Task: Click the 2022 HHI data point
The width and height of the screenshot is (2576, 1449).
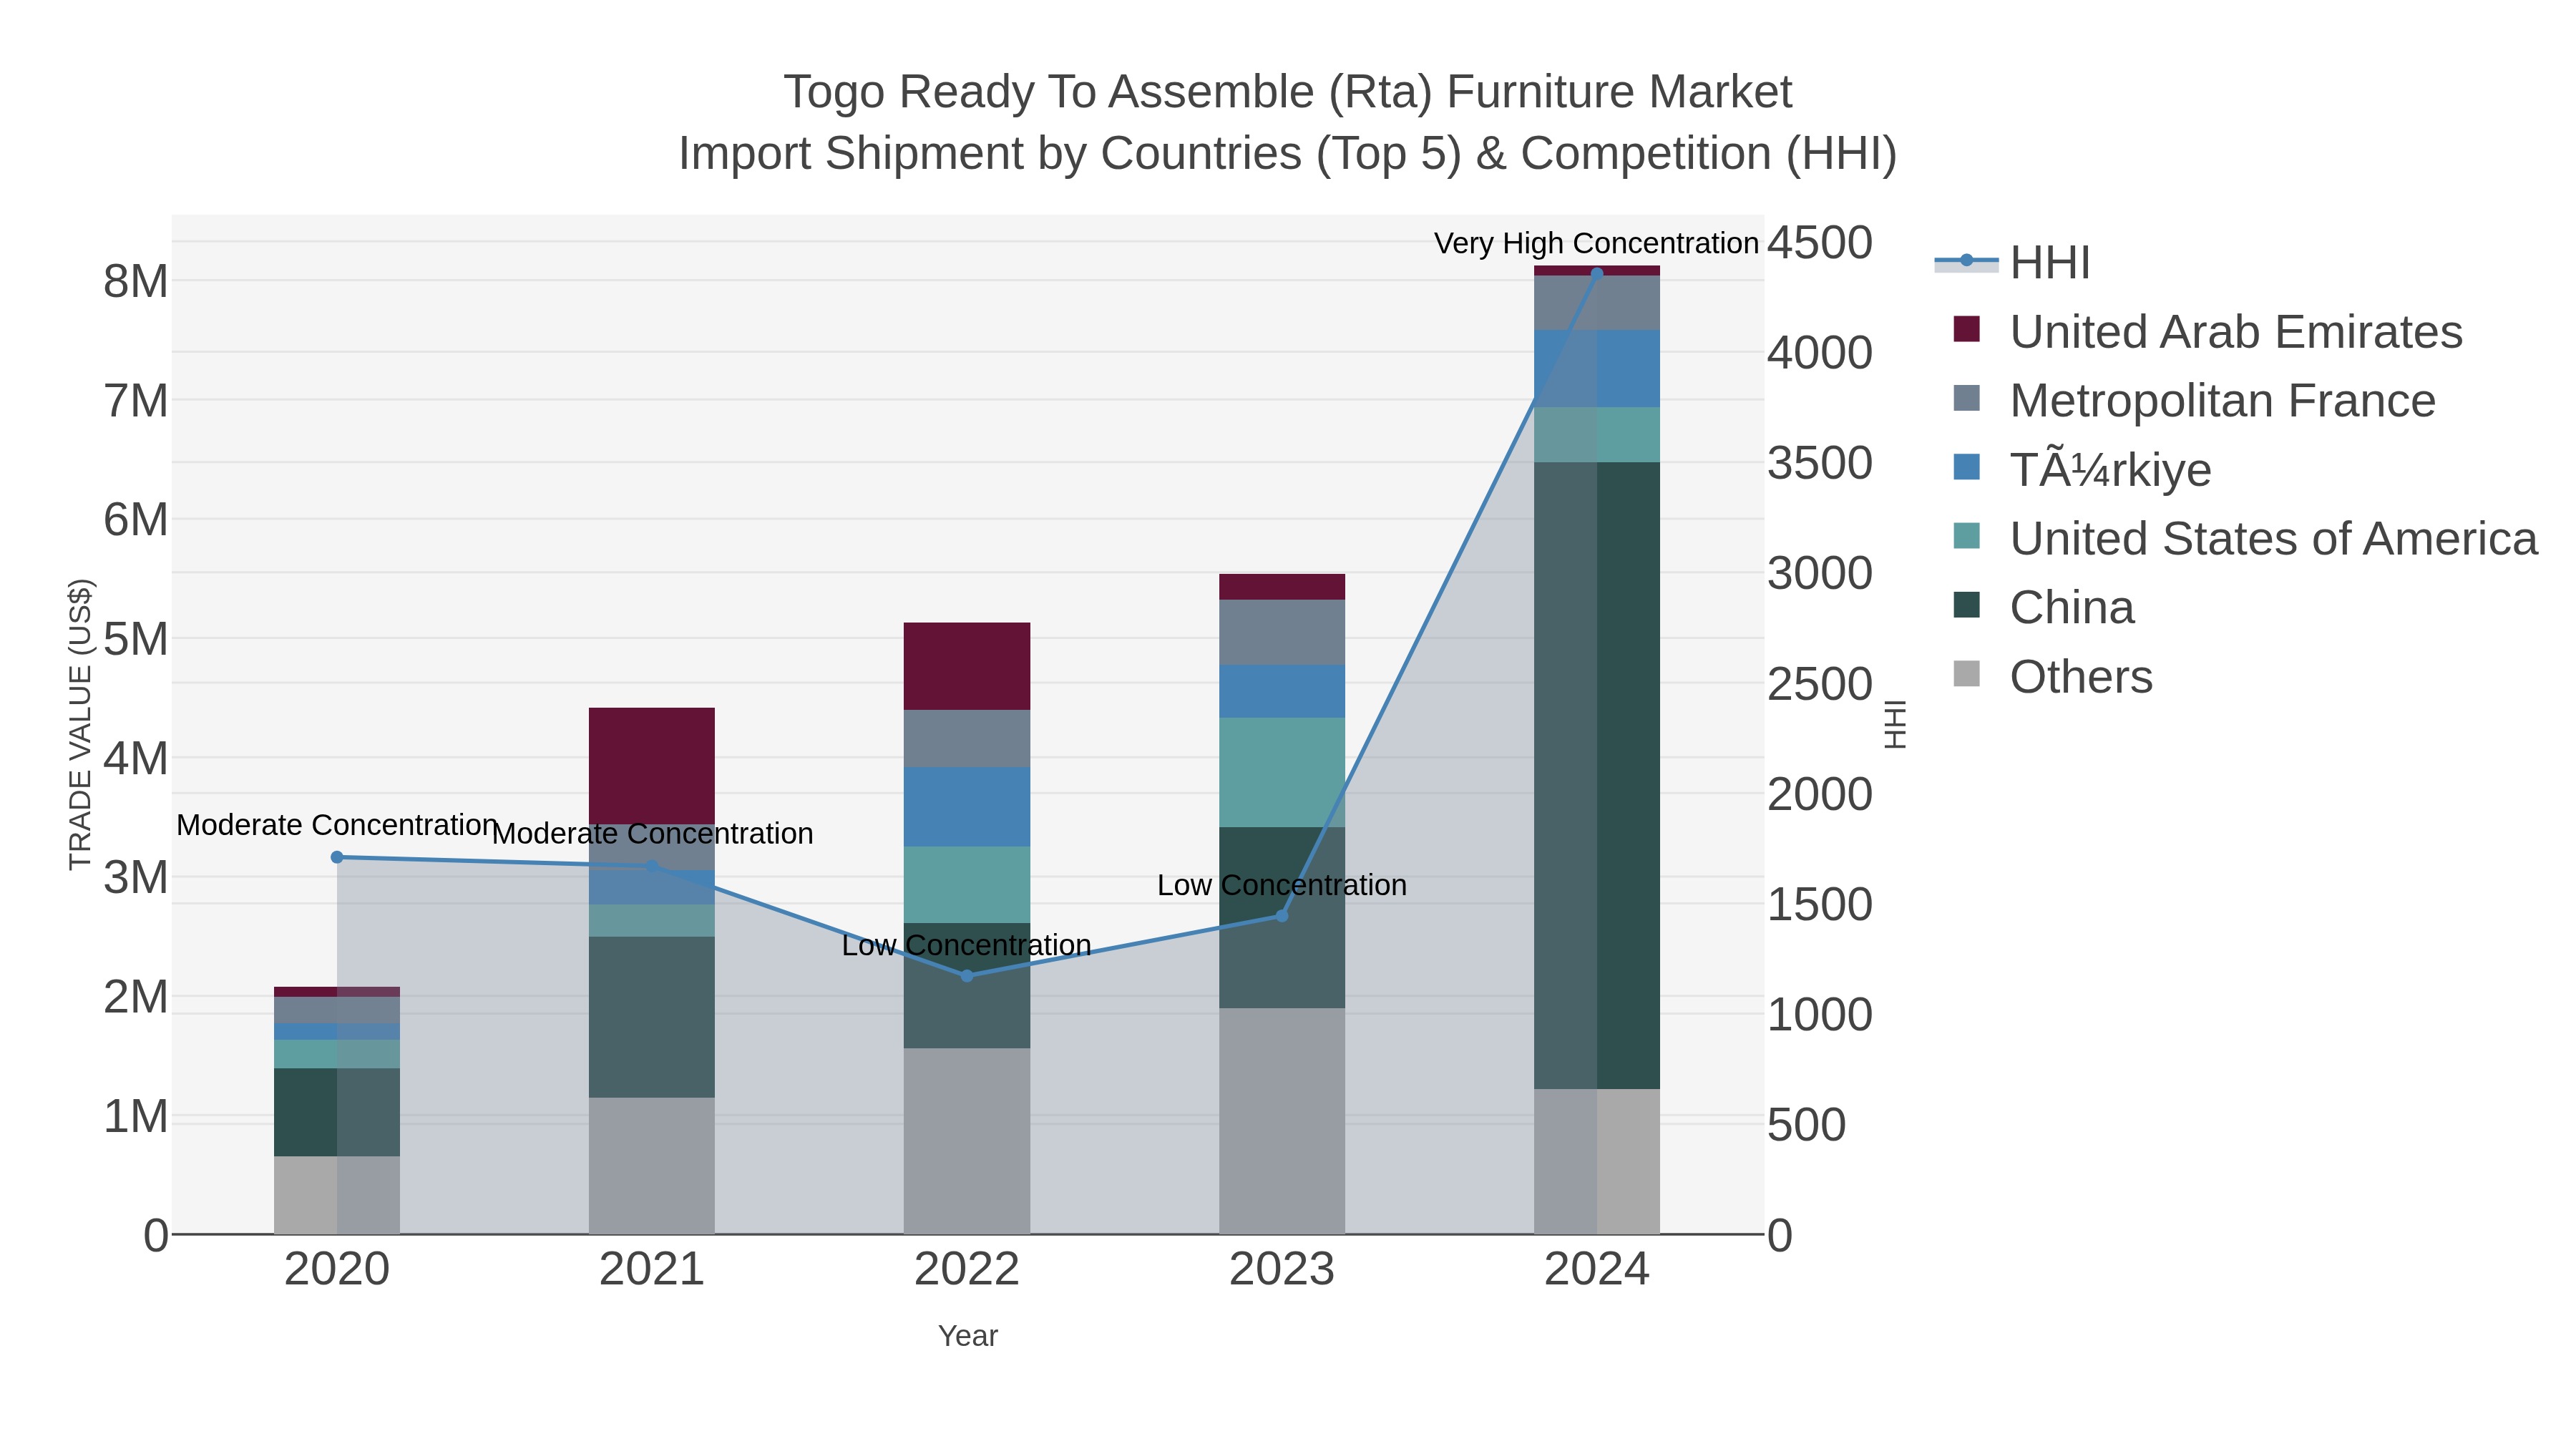Action: [x=967, y=976]
